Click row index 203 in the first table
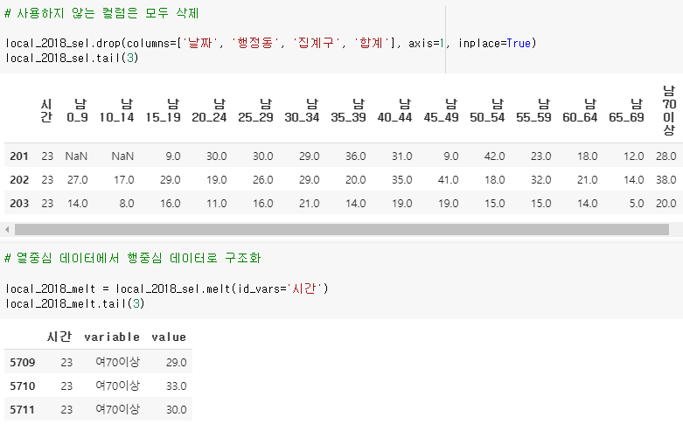This screenshot has width=683, height=424. 19,204
